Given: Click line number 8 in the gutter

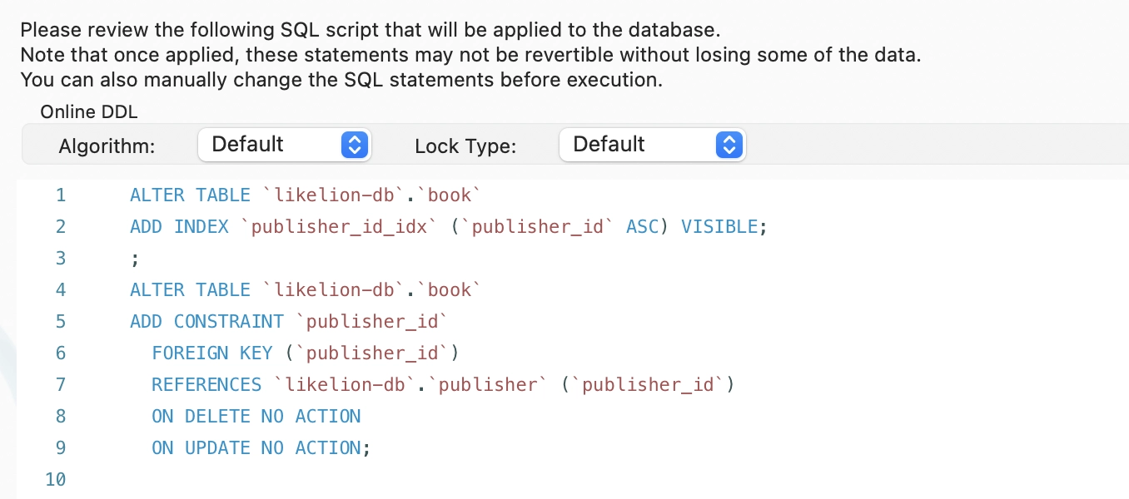Looking at the screenshot, I should (x=60, y=417).
